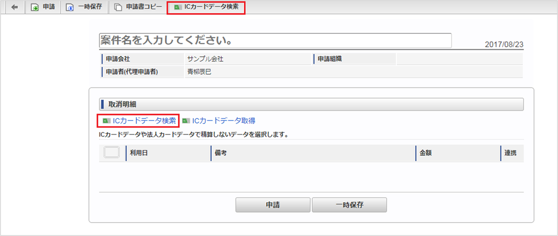558x236 pixels.
Task: Click the 連携 column header
Action: click(512, 153)
